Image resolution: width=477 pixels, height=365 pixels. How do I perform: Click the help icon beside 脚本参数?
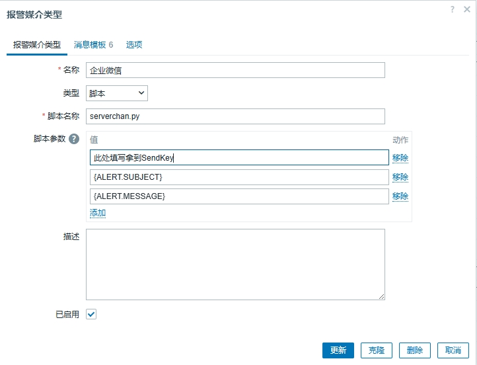click(74, 140)
